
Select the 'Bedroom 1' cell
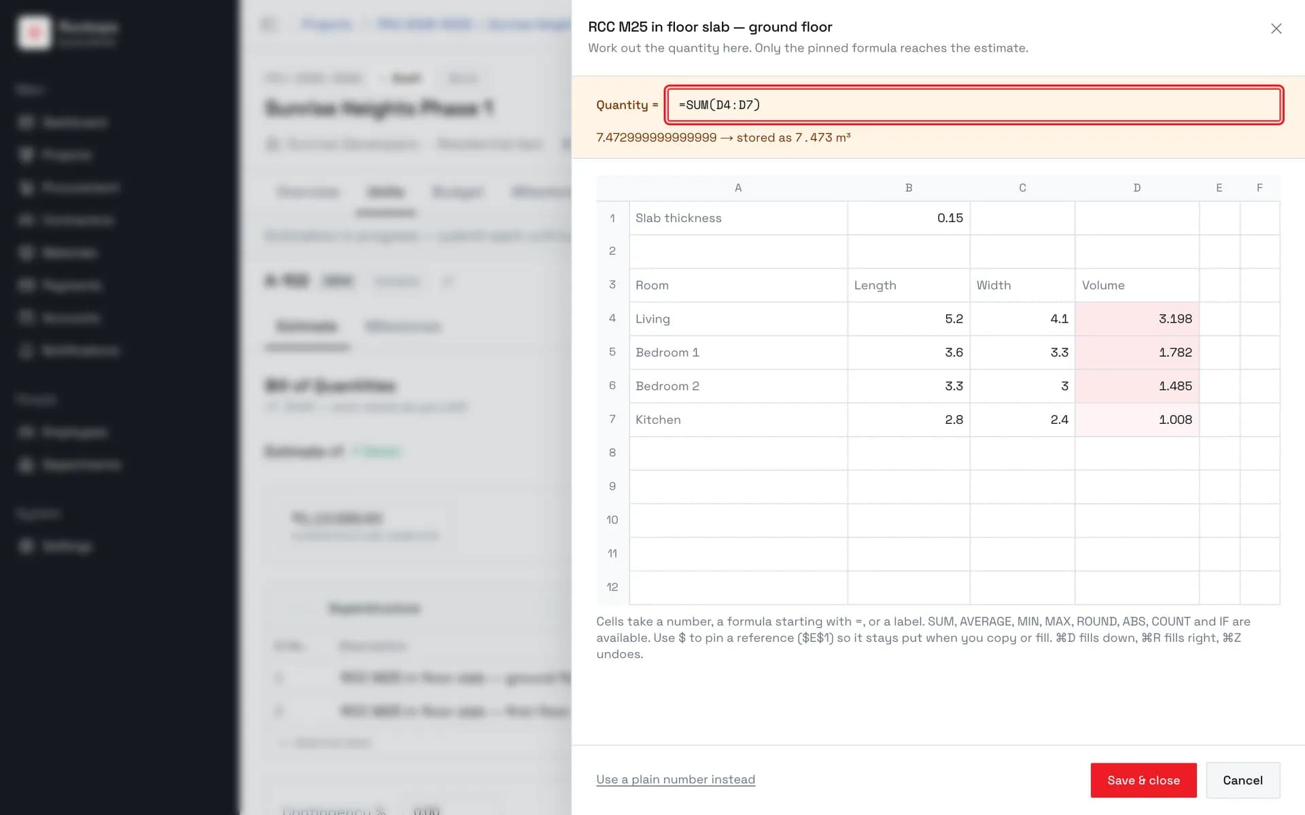738,352
